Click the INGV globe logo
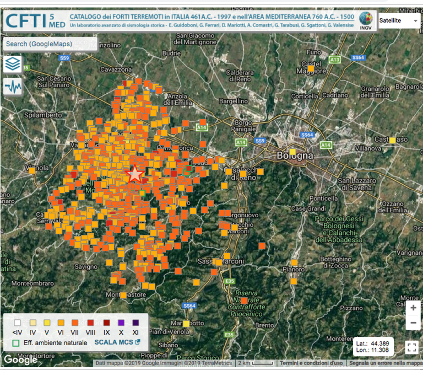 (366, 20)
